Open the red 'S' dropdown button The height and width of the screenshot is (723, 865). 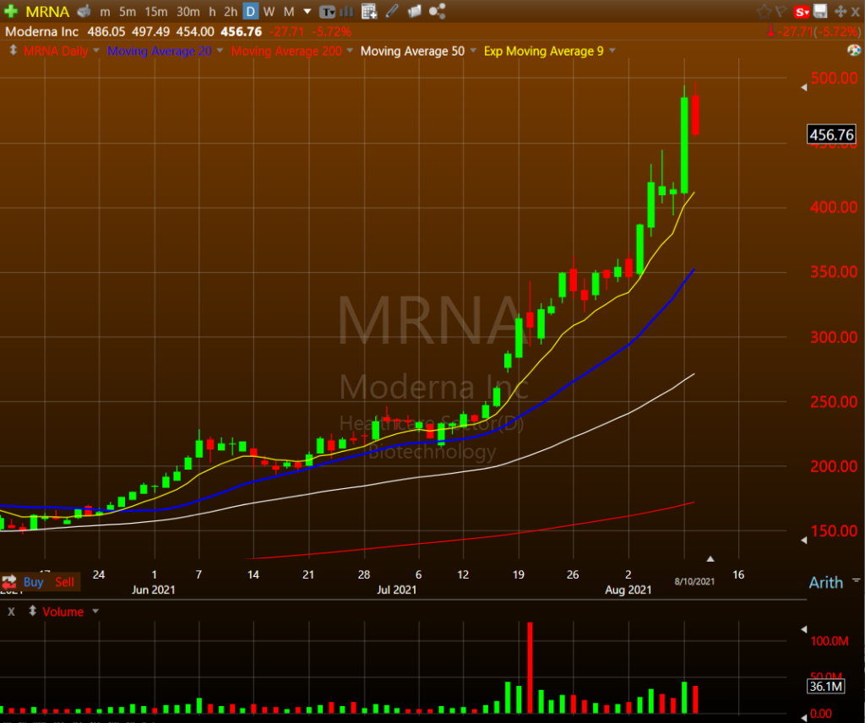click(x=802, y=12)
